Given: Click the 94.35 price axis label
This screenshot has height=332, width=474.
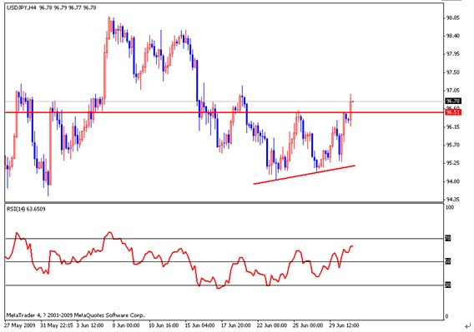Looking at the screenshot, I should point(453,200).
